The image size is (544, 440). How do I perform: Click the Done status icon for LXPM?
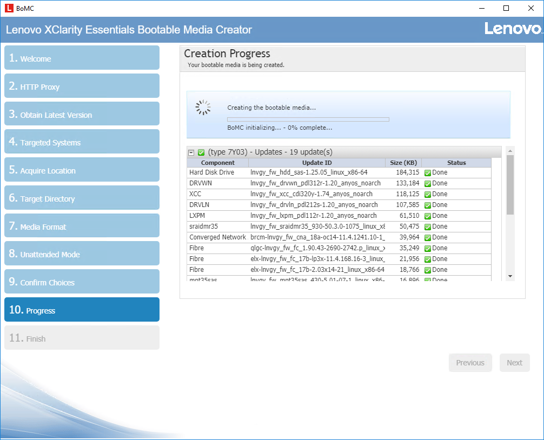pos(428,216)
